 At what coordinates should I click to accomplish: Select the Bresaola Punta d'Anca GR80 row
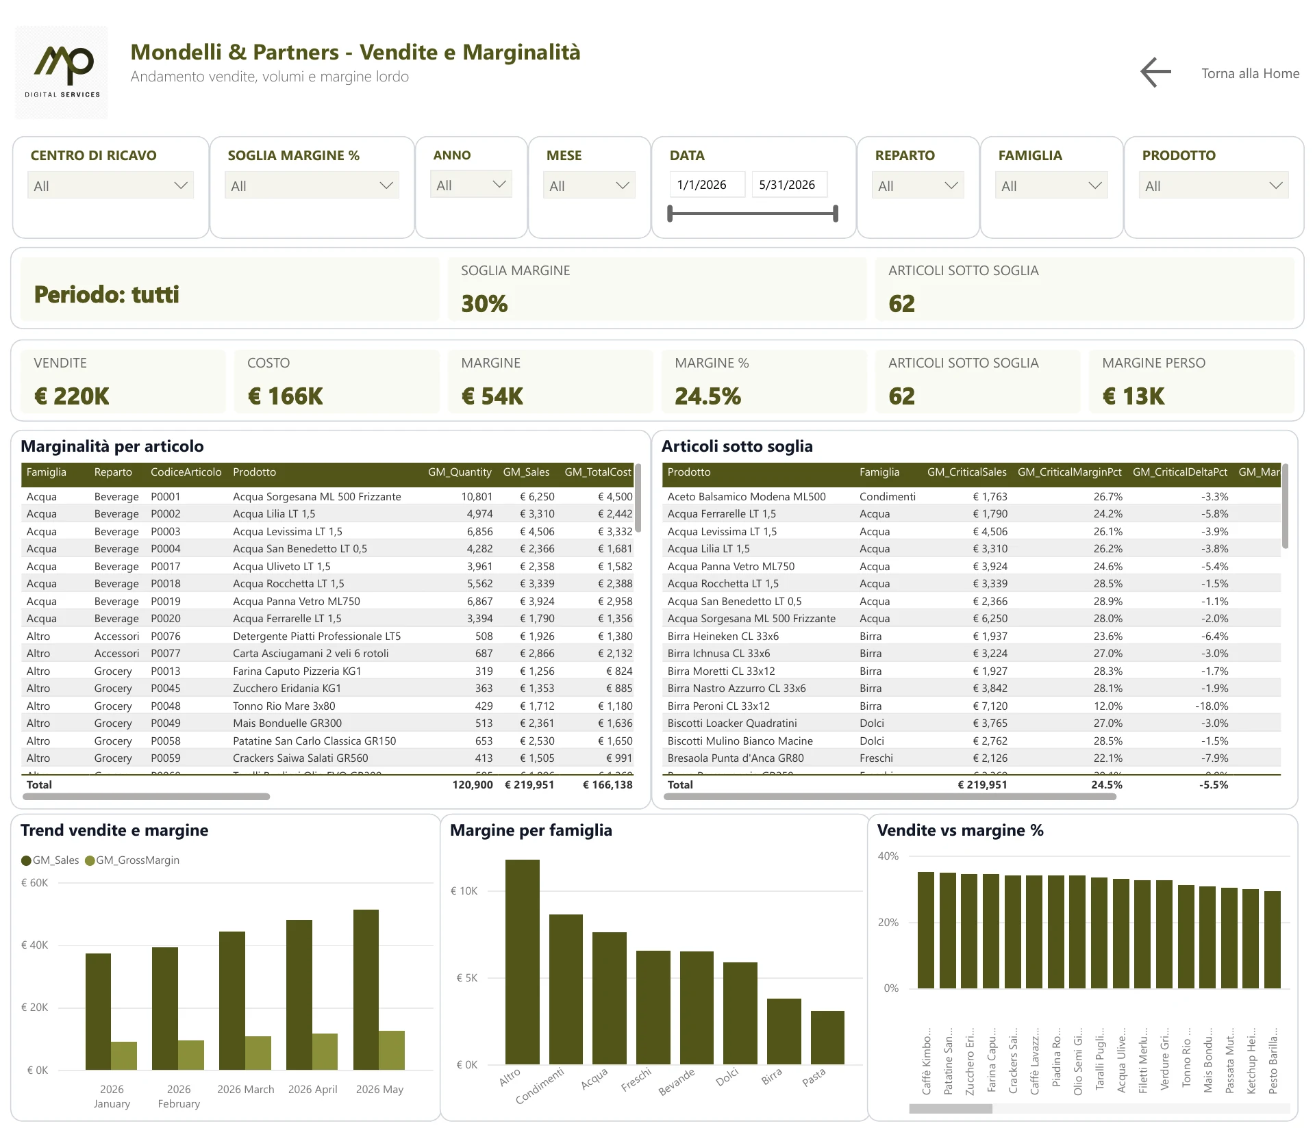pos(971,758)
